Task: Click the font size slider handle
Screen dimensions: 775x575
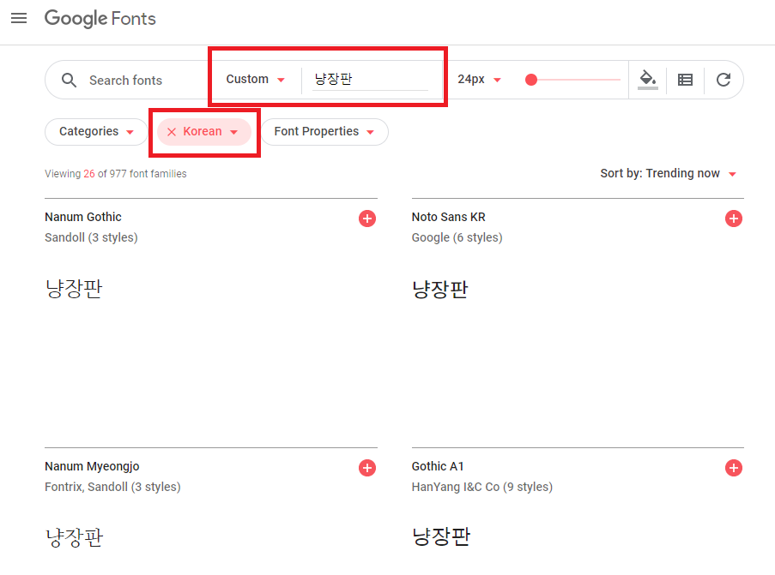Action: tap(531, 80)
